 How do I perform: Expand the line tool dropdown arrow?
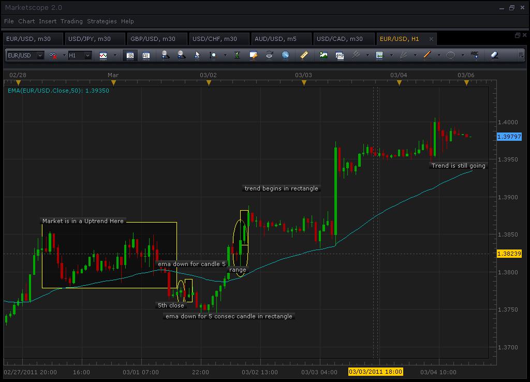click(x=439, y=55)
